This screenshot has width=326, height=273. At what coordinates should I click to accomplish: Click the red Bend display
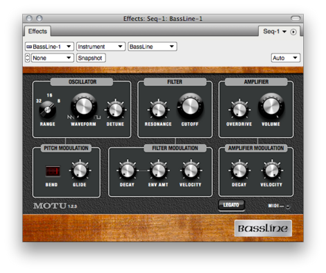click(53, 171)
